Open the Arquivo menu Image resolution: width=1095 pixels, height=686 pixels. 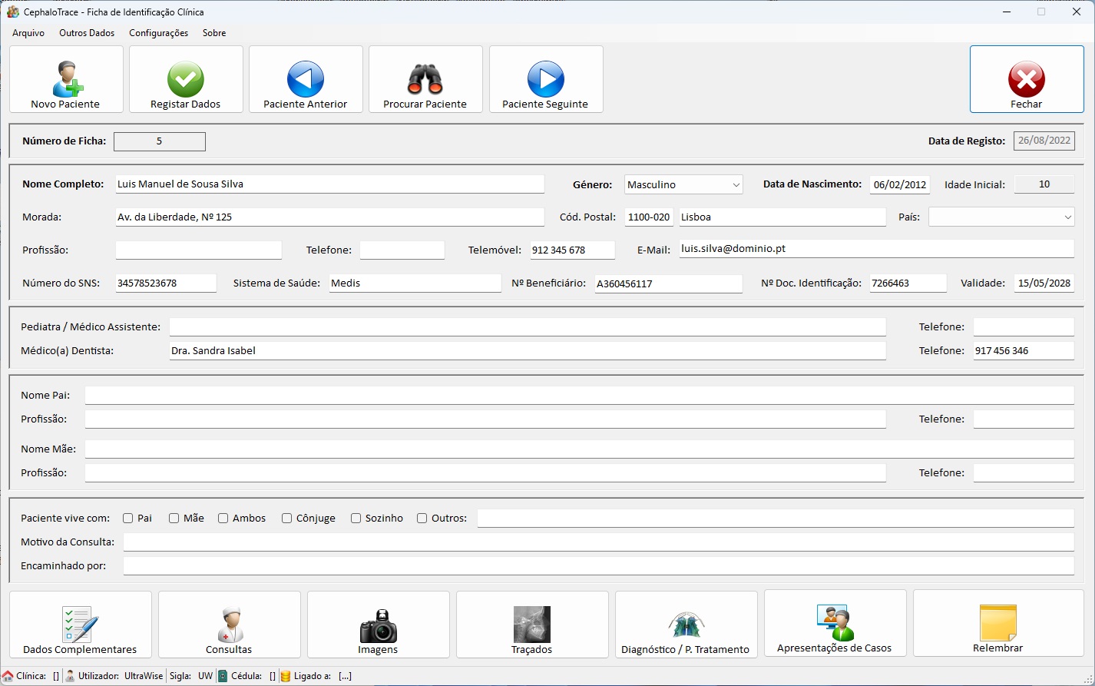[x=28, y=33]
